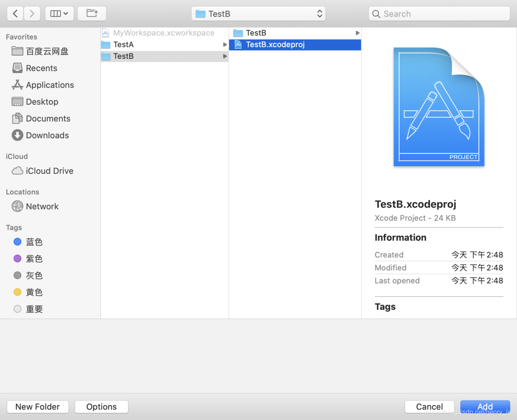Image resolution: width=517 pixels, height=420 pixels.
Task: Click the Recents clock icon
Action: click(18, 68)
